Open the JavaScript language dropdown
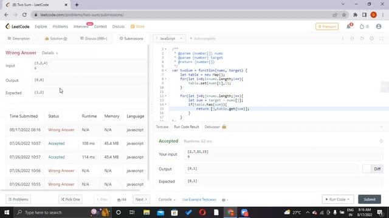 point(170,39)
